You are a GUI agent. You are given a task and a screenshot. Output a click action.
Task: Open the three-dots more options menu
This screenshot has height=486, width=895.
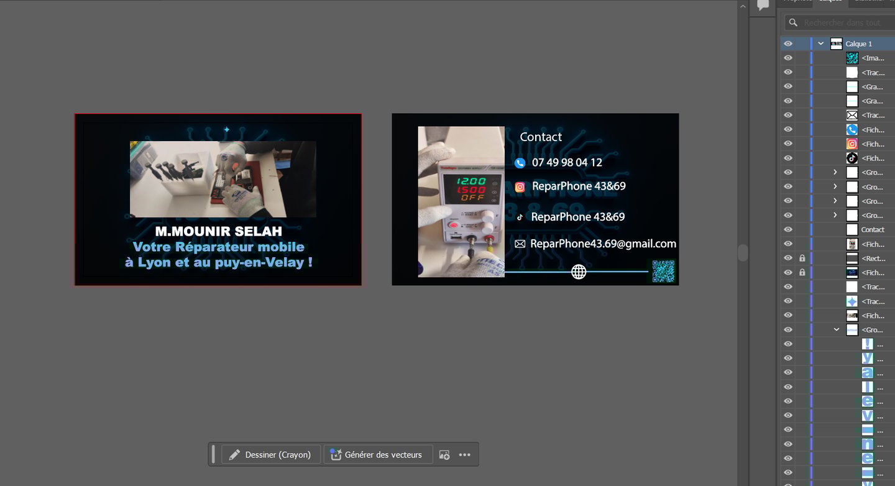[x=464, y=454]
